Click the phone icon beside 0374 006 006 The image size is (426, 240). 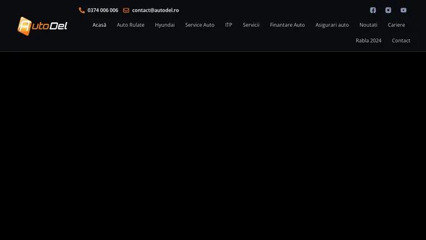click(x=82, y=11)
